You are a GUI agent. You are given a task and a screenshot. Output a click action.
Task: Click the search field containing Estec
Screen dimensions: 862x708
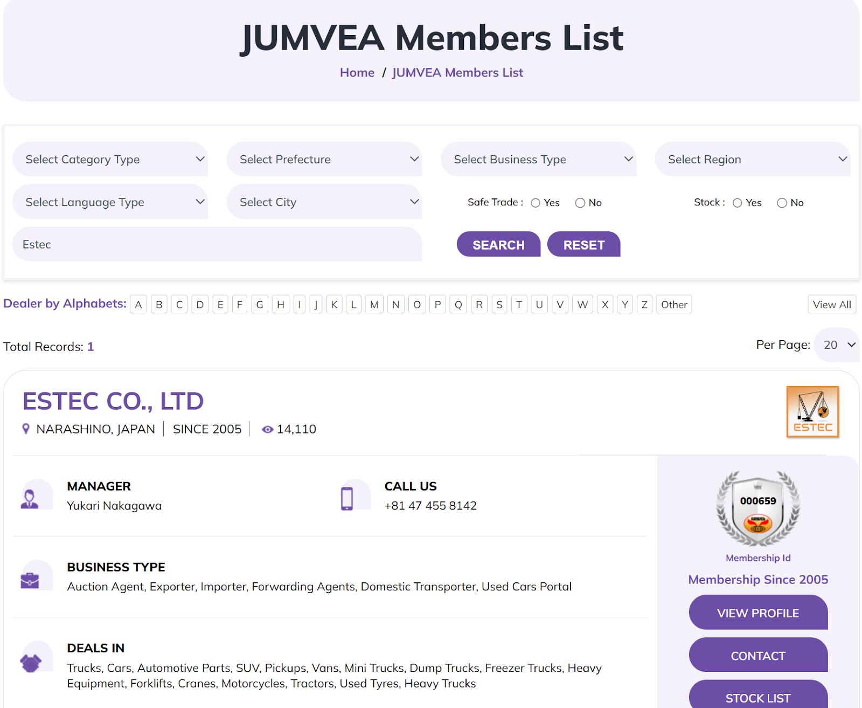tap(217, 244)
